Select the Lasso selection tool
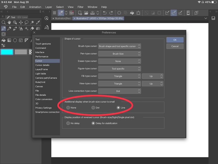 tap(26, 22)
